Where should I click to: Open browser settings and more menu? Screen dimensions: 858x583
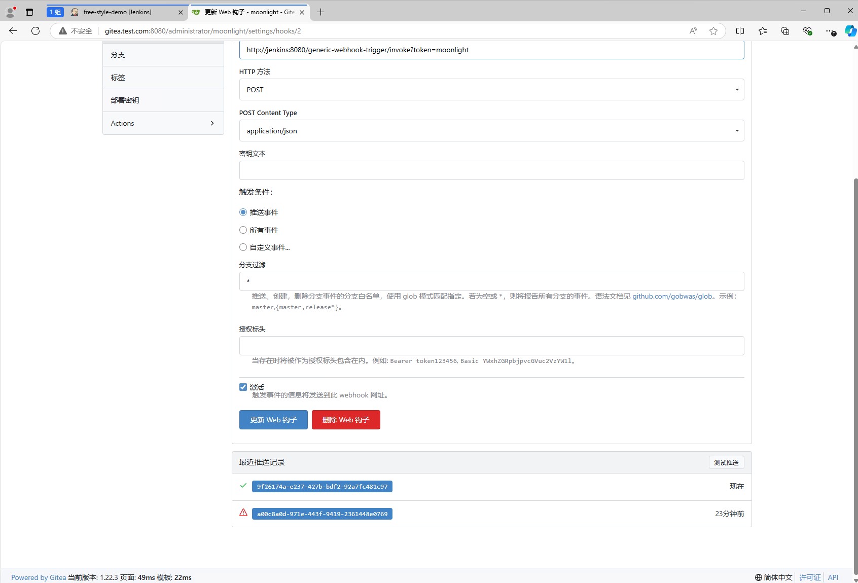click(830, 31)
